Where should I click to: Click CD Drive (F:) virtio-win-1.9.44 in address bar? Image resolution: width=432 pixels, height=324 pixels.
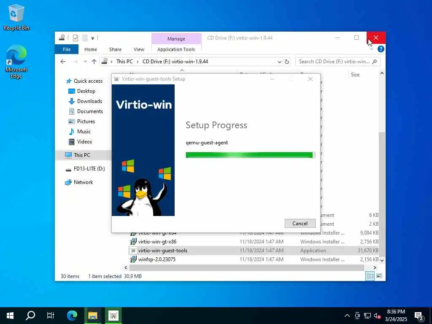point(175,62)
